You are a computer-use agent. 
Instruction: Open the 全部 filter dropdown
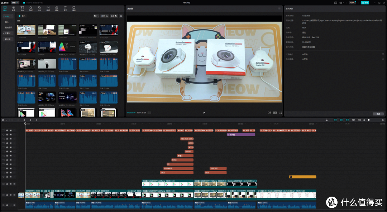tap(114, 16)
